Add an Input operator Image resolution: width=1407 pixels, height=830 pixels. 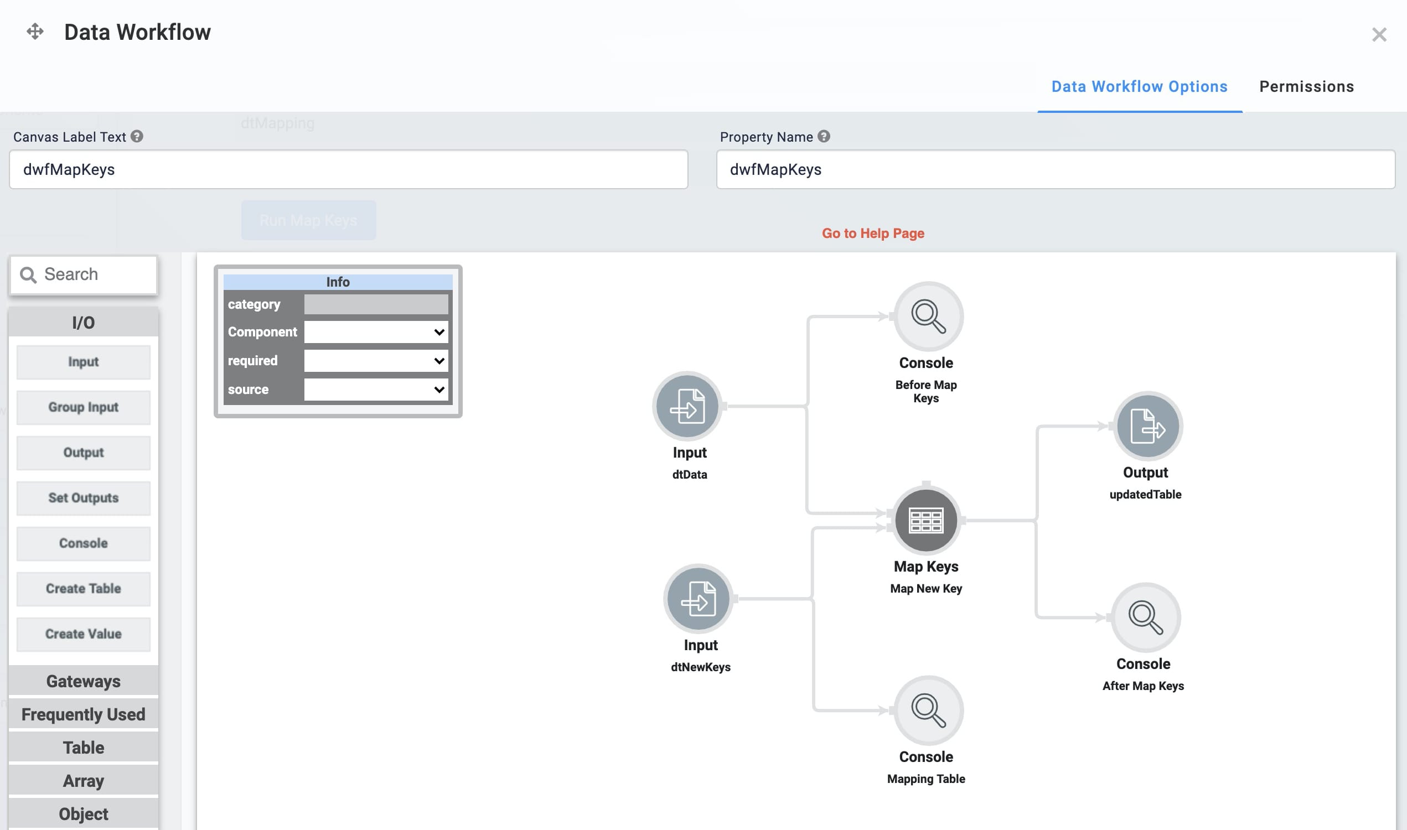click(x=84, y=362)
